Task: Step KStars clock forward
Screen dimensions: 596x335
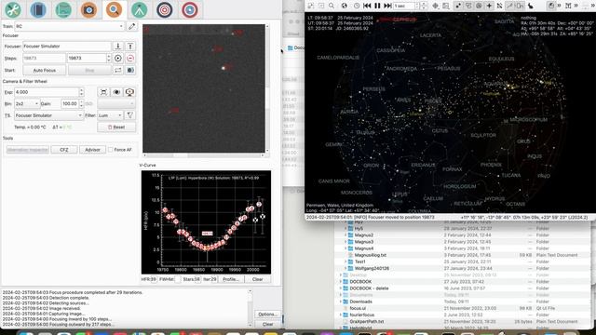Action: 387,6
